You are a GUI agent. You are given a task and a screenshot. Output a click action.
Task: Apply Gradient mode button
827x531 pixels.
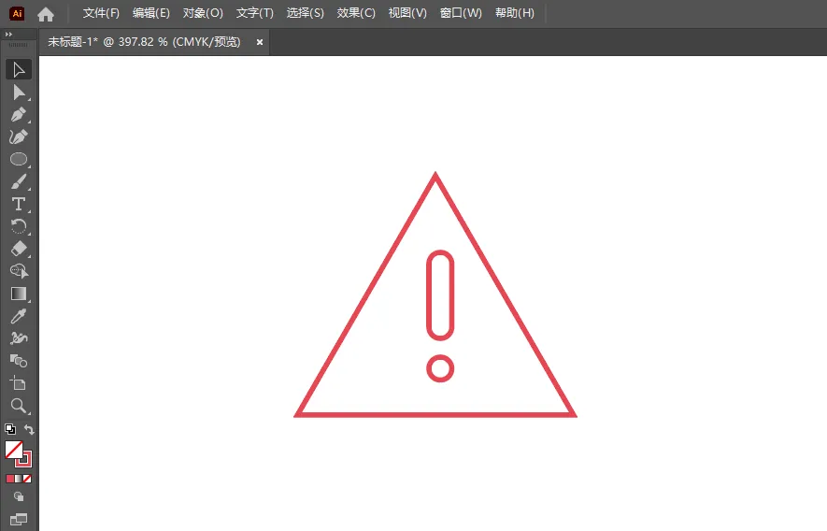pyautogui.click(x=19, y=479)
